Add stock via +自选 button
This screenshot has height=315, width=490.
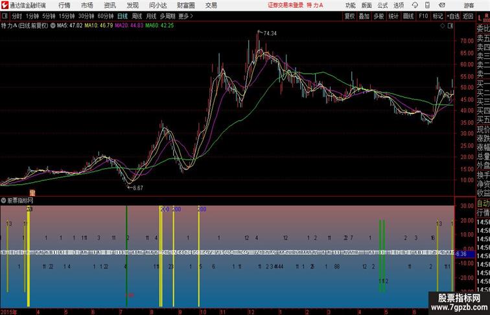453,16
